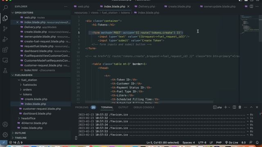Kill terminal with trash icon
The width and height of the screenshot is (262, 147).
click(240, 107)
